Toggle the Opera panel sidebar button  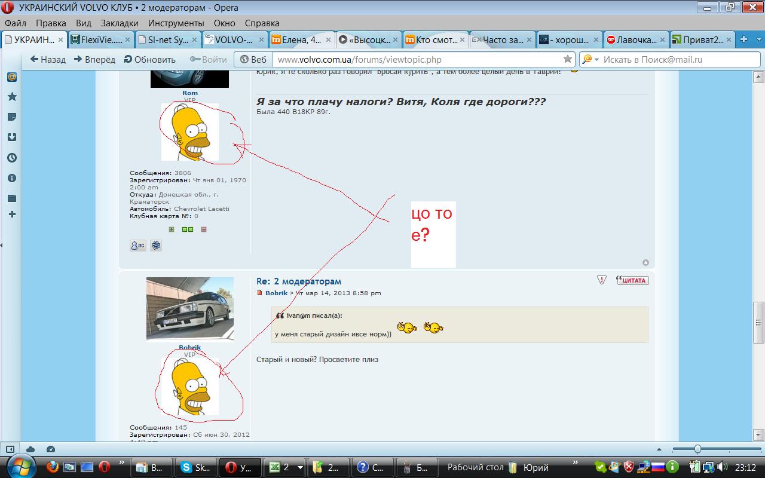(x=10, y=449)
